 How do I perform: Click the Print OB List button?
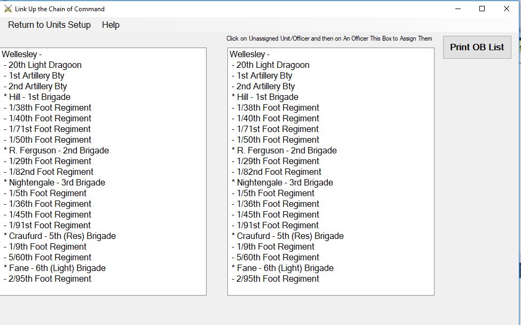coord(476,47)
